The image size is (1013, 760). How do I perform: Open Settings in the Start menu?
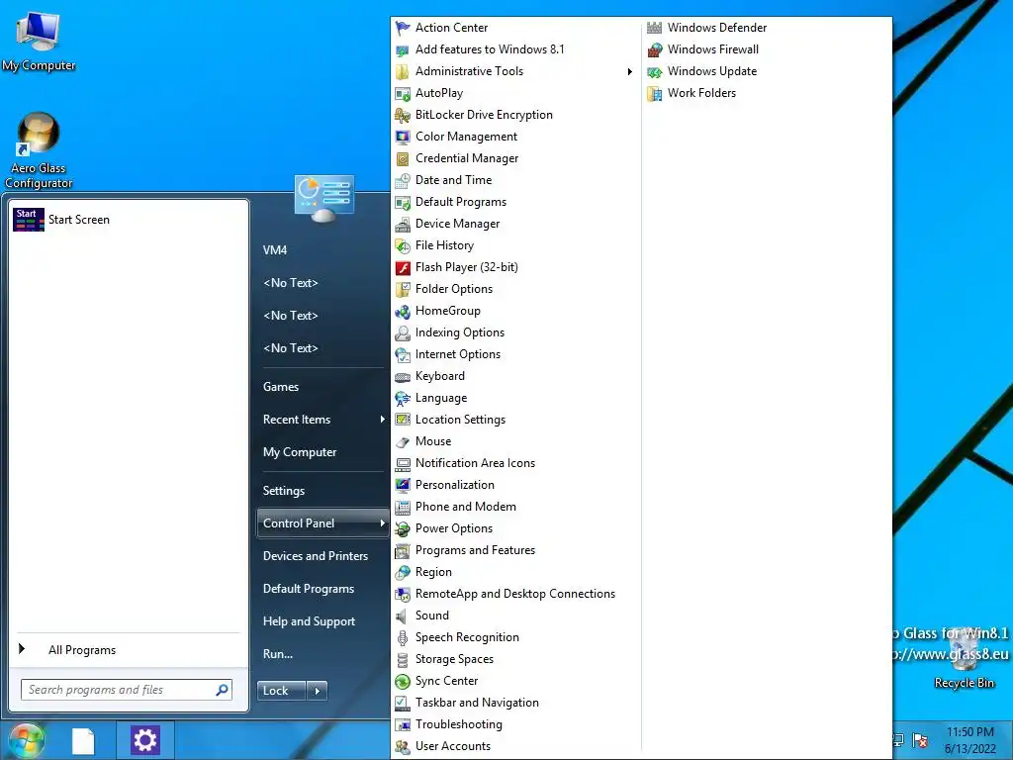click(322, 491)
